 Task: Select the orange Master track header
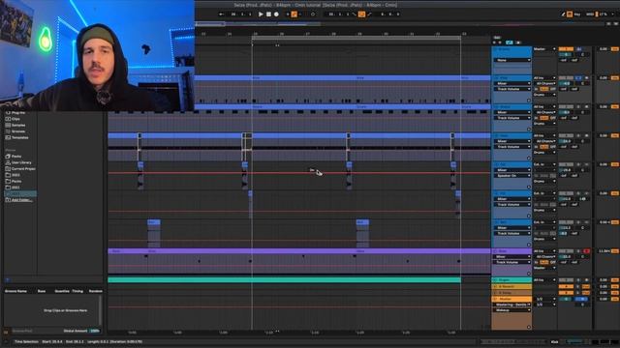[511, 299]
